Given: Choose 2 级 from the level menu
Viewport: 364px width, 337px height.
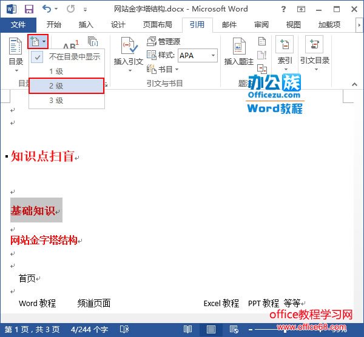Looking at the screenshot, I should (67, 86).
